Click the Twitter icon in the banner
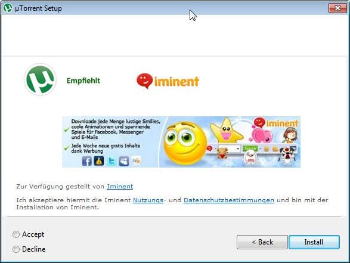The height and width of the screenshot is (263, 350). tap(111, 161)
